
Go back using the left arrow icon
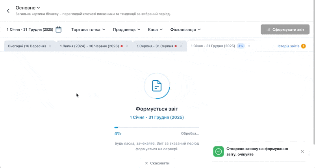8,11
